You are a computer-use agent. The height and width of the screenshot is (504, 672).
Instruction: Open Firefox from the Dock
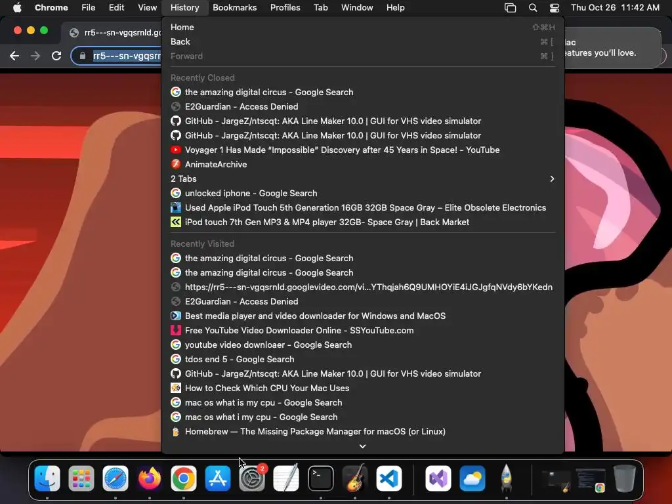149,478
